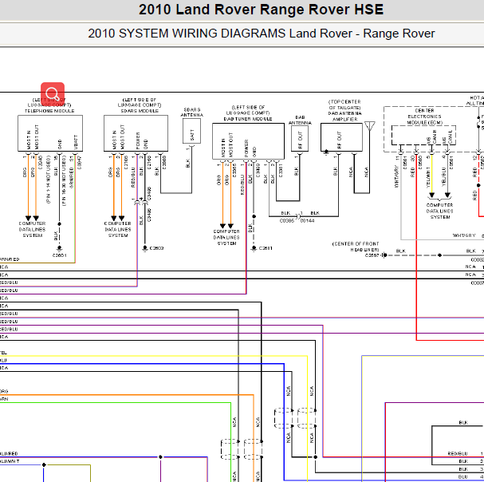This screenshot has width=484, height=482.
Task: Click 'COMPUTER DATA LINES SYSTEM' under the telephone module
Action: pyautogui.click(x=32, y=229)
